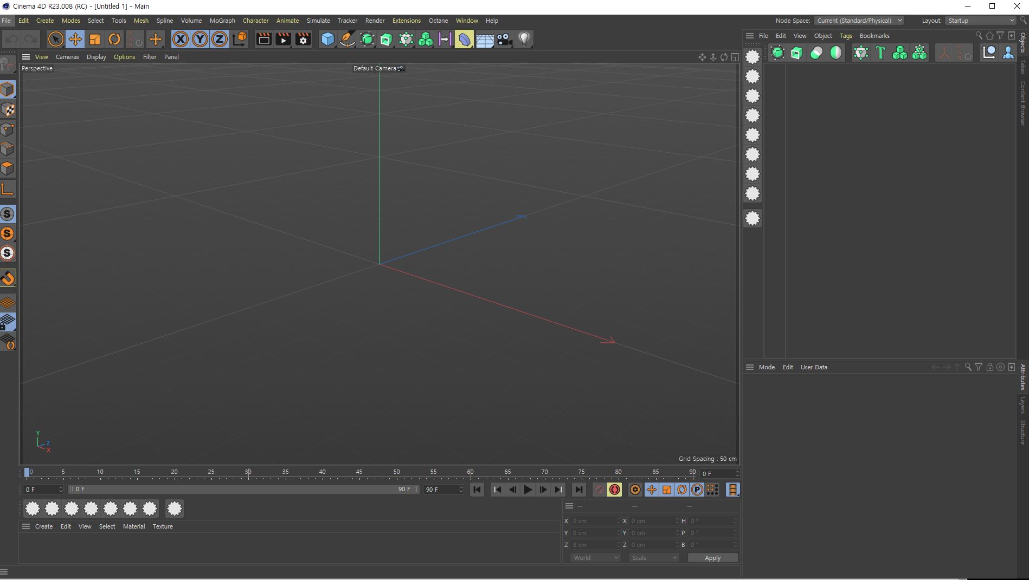1029x580 pixels.
Task: Open the Simulate menu
Action: click(318, 21)
